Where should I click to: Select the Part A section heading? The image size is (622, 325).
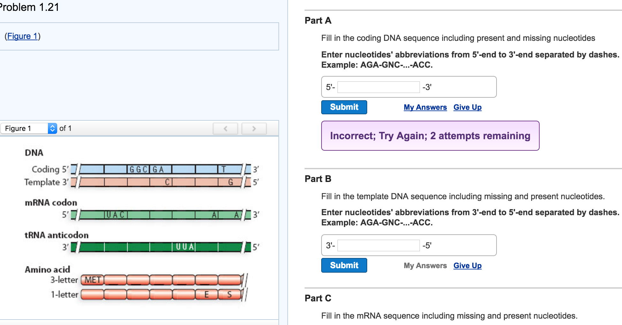[318, 20]
